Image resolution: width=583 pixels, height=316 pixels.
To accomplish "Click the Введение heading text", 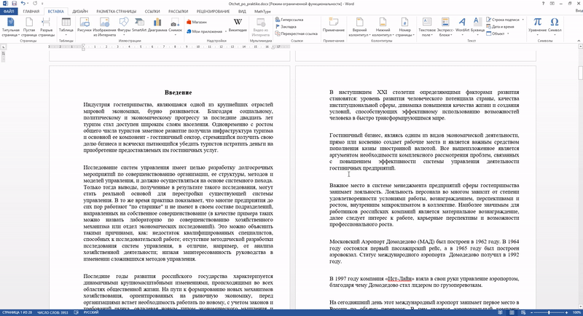I will [x=178, y=92].
